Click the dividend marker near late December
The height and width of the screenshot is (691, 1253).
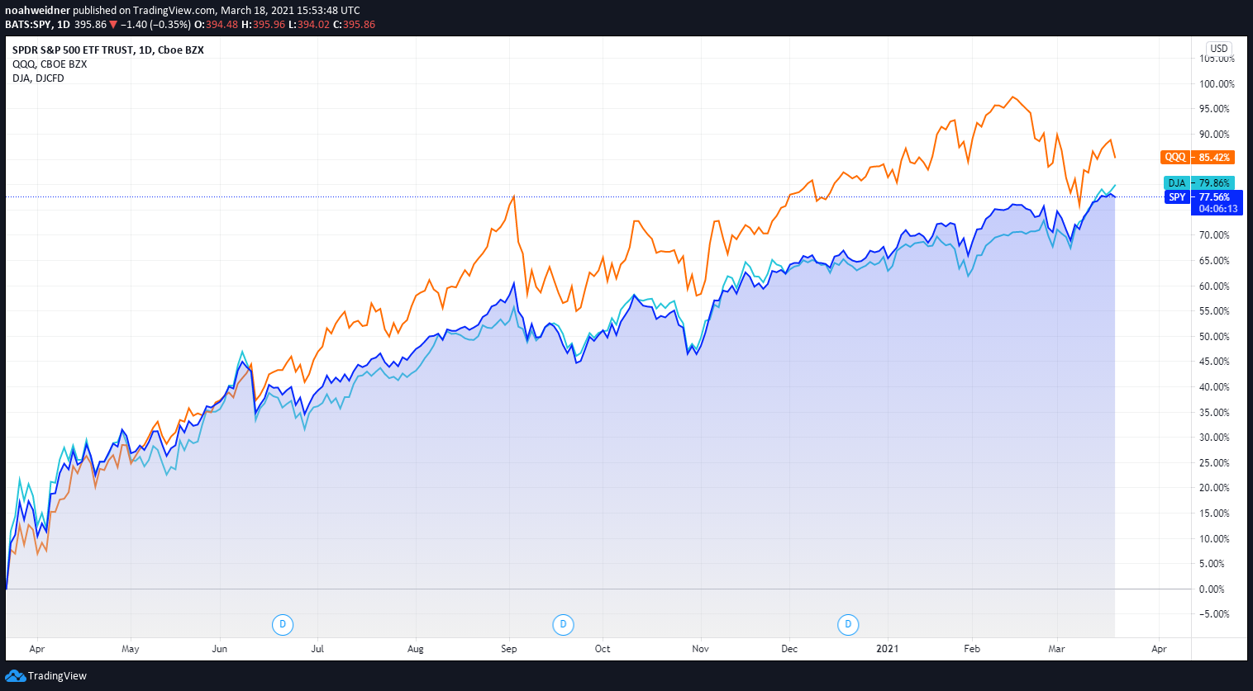point(848,624)
